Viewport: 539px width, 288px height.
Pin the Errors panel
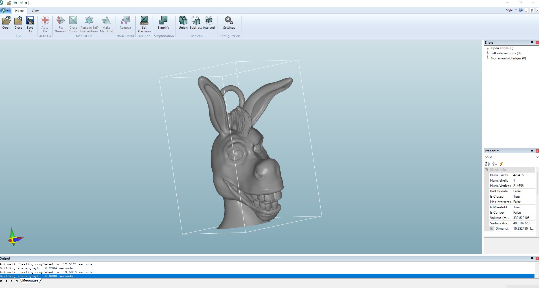[532, 43]
